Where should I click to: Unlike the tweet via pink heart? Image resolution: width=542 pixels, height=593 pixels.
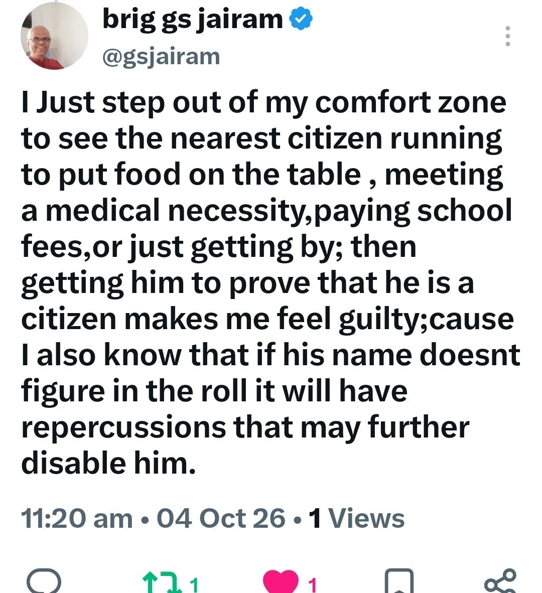(x=280, y=581)
